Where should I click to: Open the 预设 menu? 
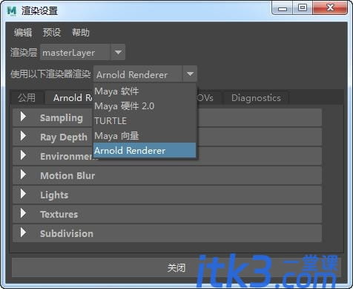[x=52, y=33]
